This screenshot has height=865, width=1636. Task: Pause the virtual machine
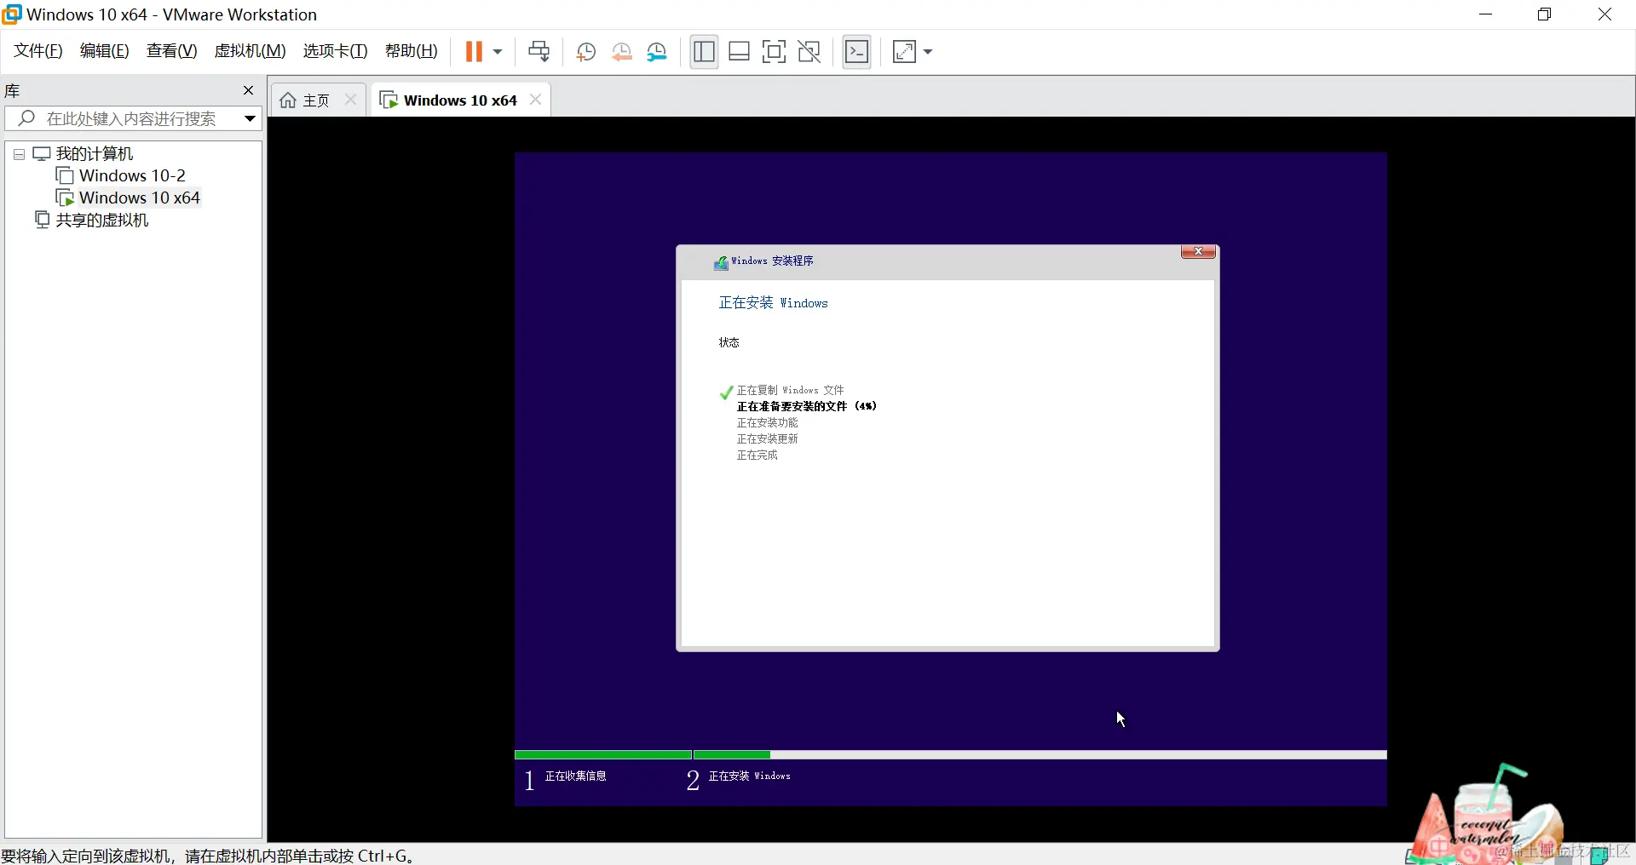pyautogui.click(x=474, y=52)
